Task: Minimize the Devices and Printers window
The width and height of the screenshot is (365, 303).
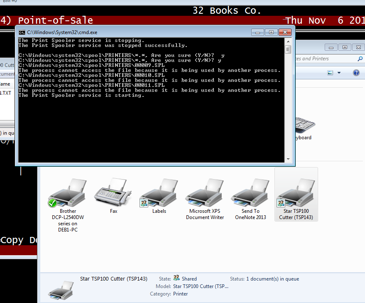Action: tap(331, 47)
